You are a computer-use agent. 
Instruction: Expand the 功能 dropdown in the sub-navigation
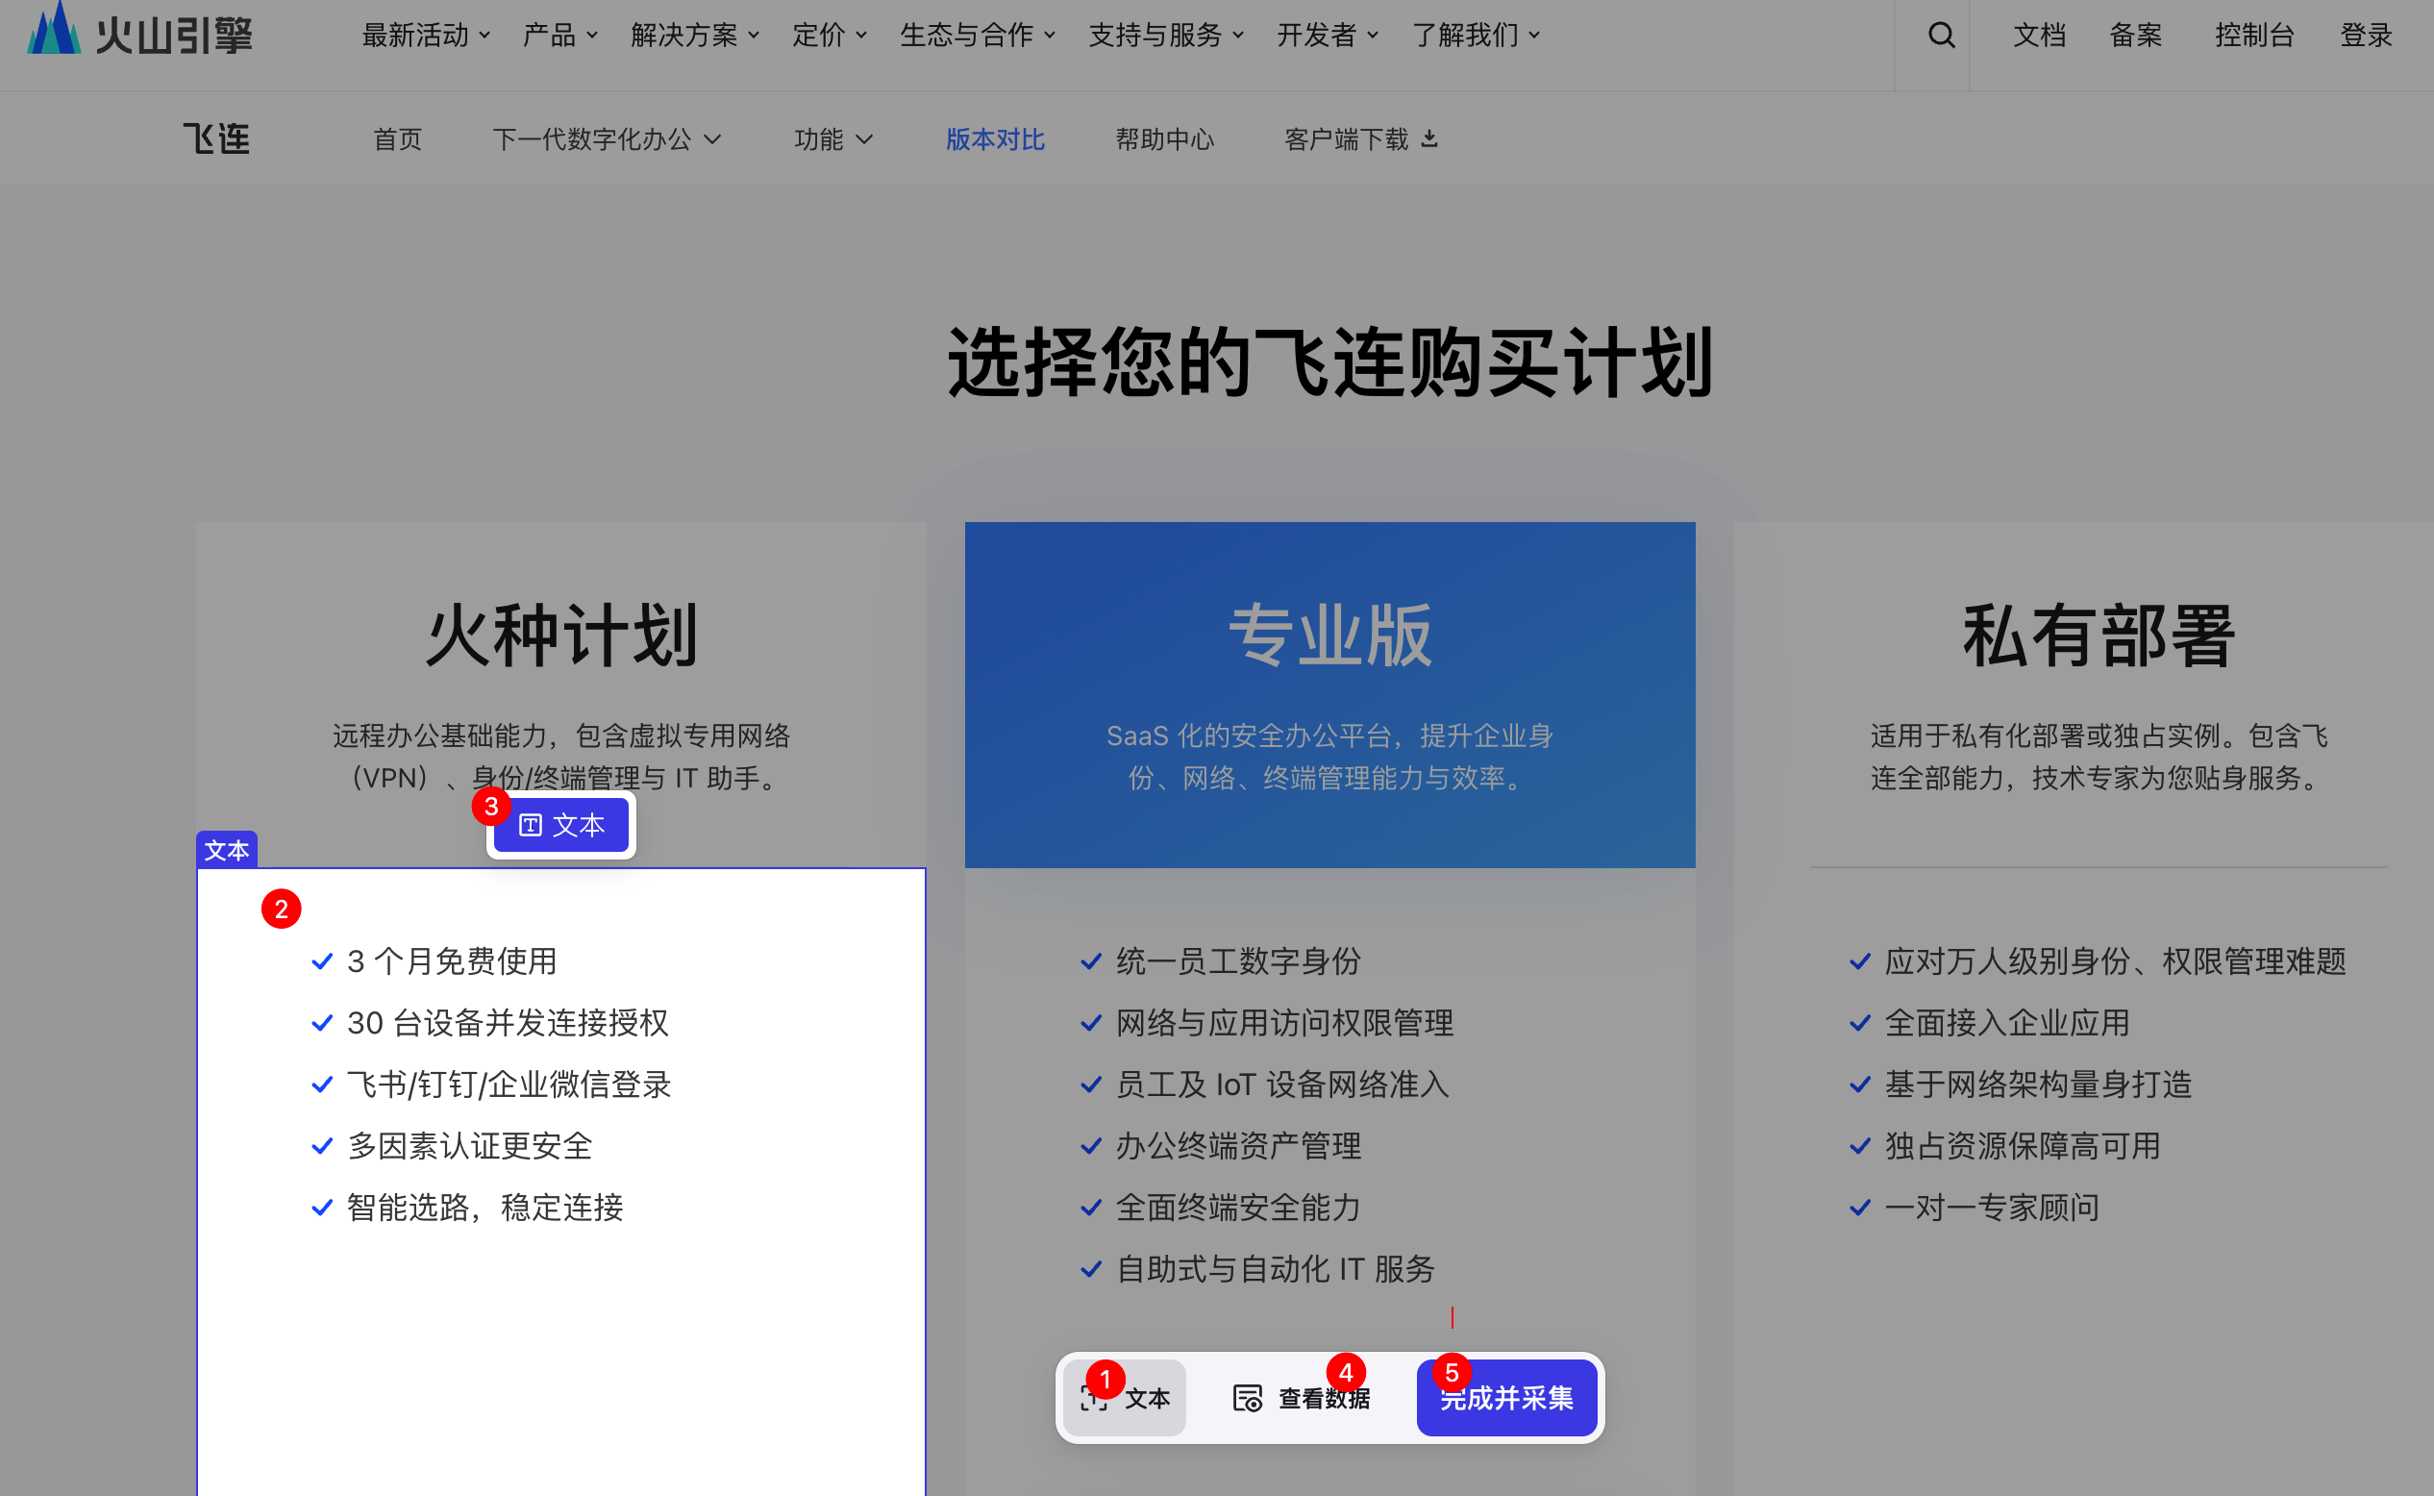point(832,138)
